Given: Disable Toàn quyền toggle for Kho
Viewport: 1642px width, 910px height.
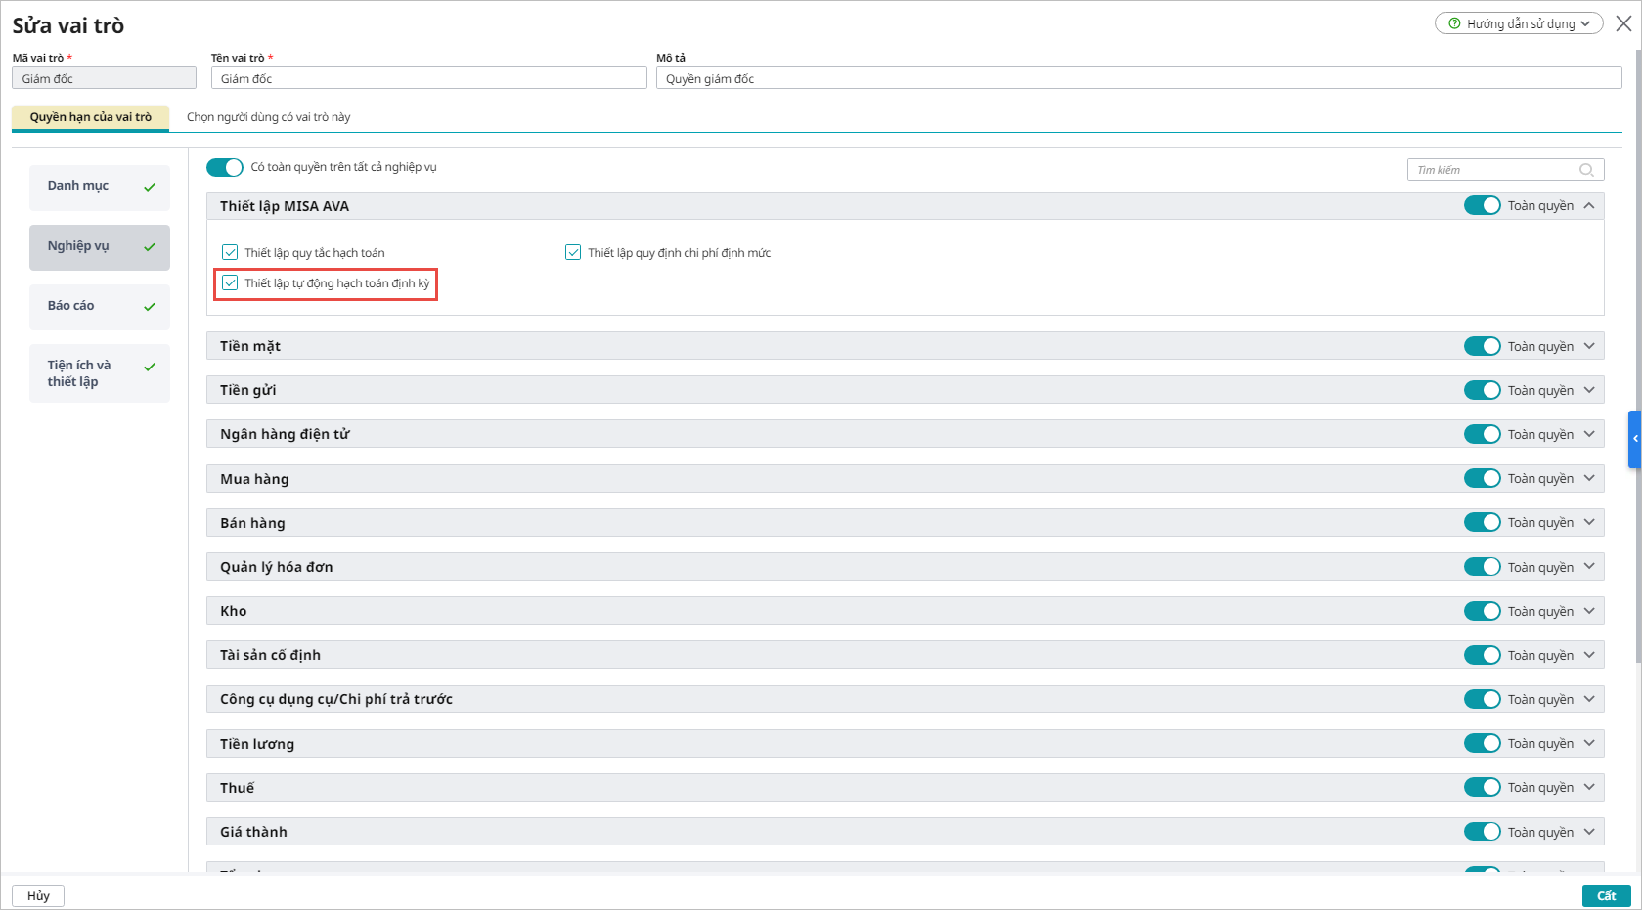Looking at the screenshot, I should [x=1482, y=611].
